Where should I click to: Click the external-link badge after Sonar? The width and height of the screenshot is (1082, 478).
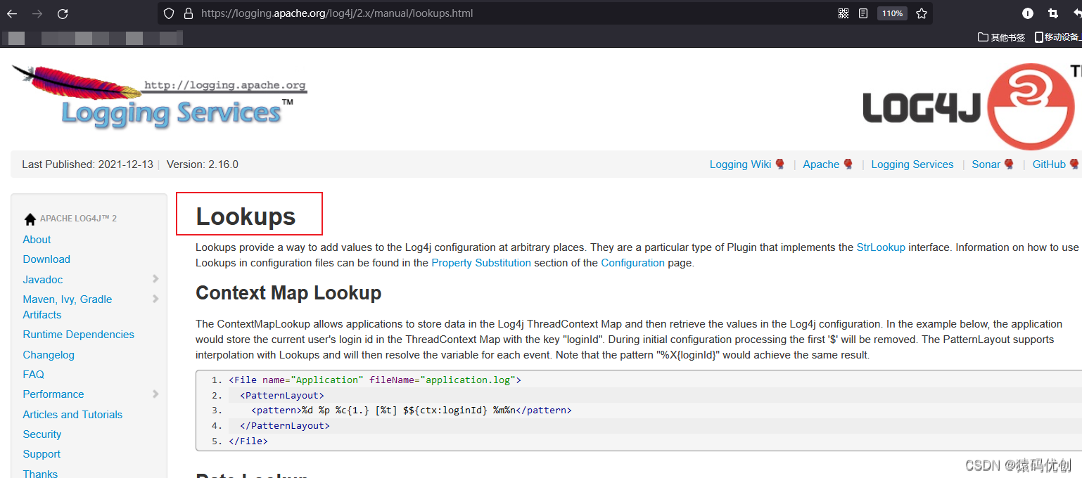pyautogui.click(x=1009, y=164)
